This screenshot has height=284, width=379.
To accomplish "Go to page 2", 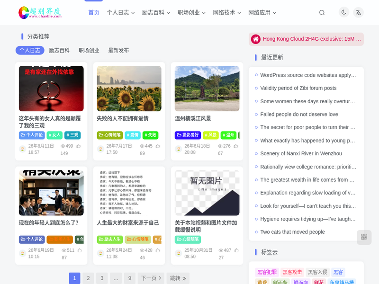I will pos(88,278).
